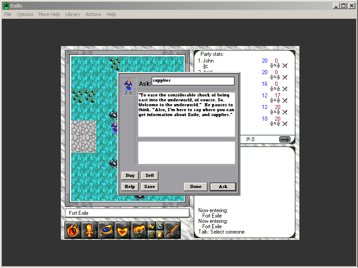
Task: Click the X icon for fifth party member
Action: [x=285, y=113]
